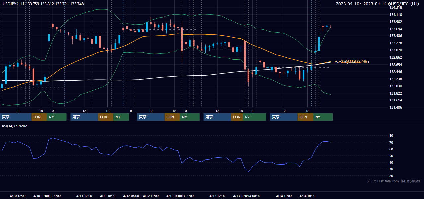Image resolution: width=424 pixels, height=199 pixels.
Task: Click the first day's LDN session bar
Action: coord(39,117)
